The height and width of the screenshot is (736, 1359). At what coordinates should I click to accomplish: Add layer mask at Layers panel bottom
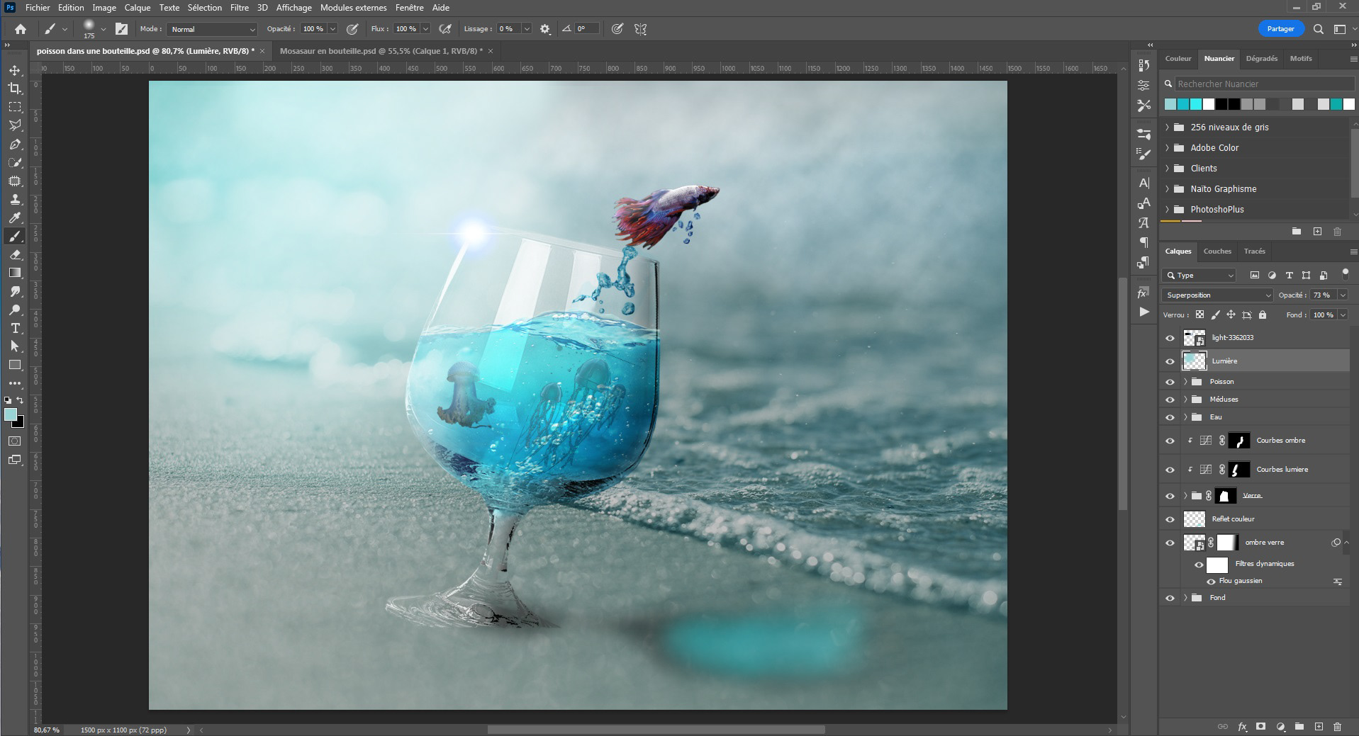1260,727
